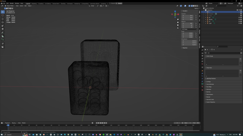Open the Playback menu in timeline
Viewport: 243px width, 136px height.
pyautogui.click(x=8, y=123)
